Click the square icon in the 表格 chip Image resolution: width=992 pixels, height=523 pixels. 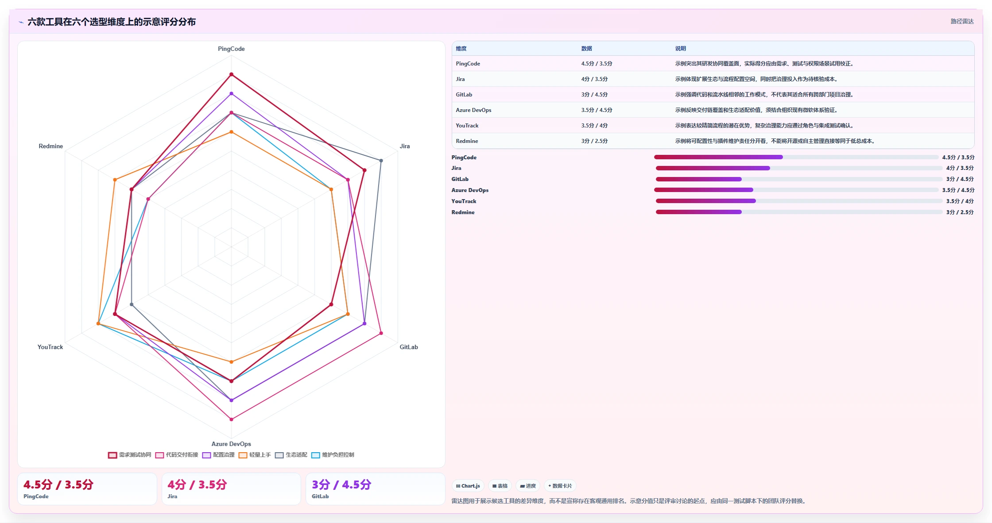pyautogui.click(x=494, y=486)
